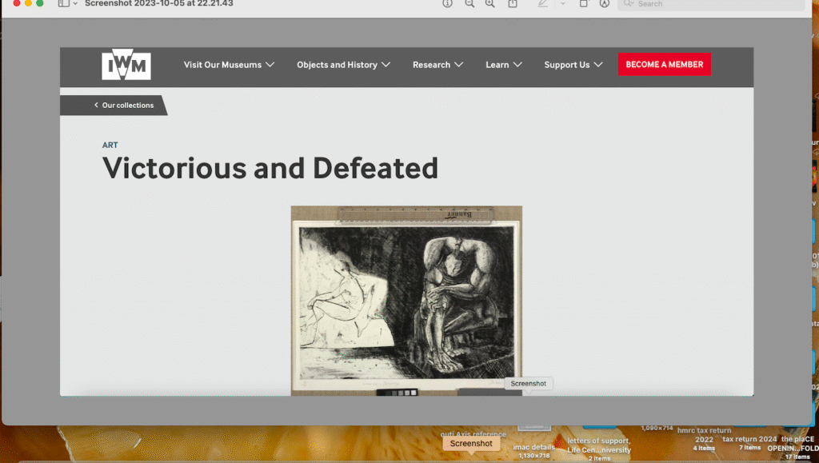
Task: Select the Highlight pen icon
Action: tap(543, 4)
